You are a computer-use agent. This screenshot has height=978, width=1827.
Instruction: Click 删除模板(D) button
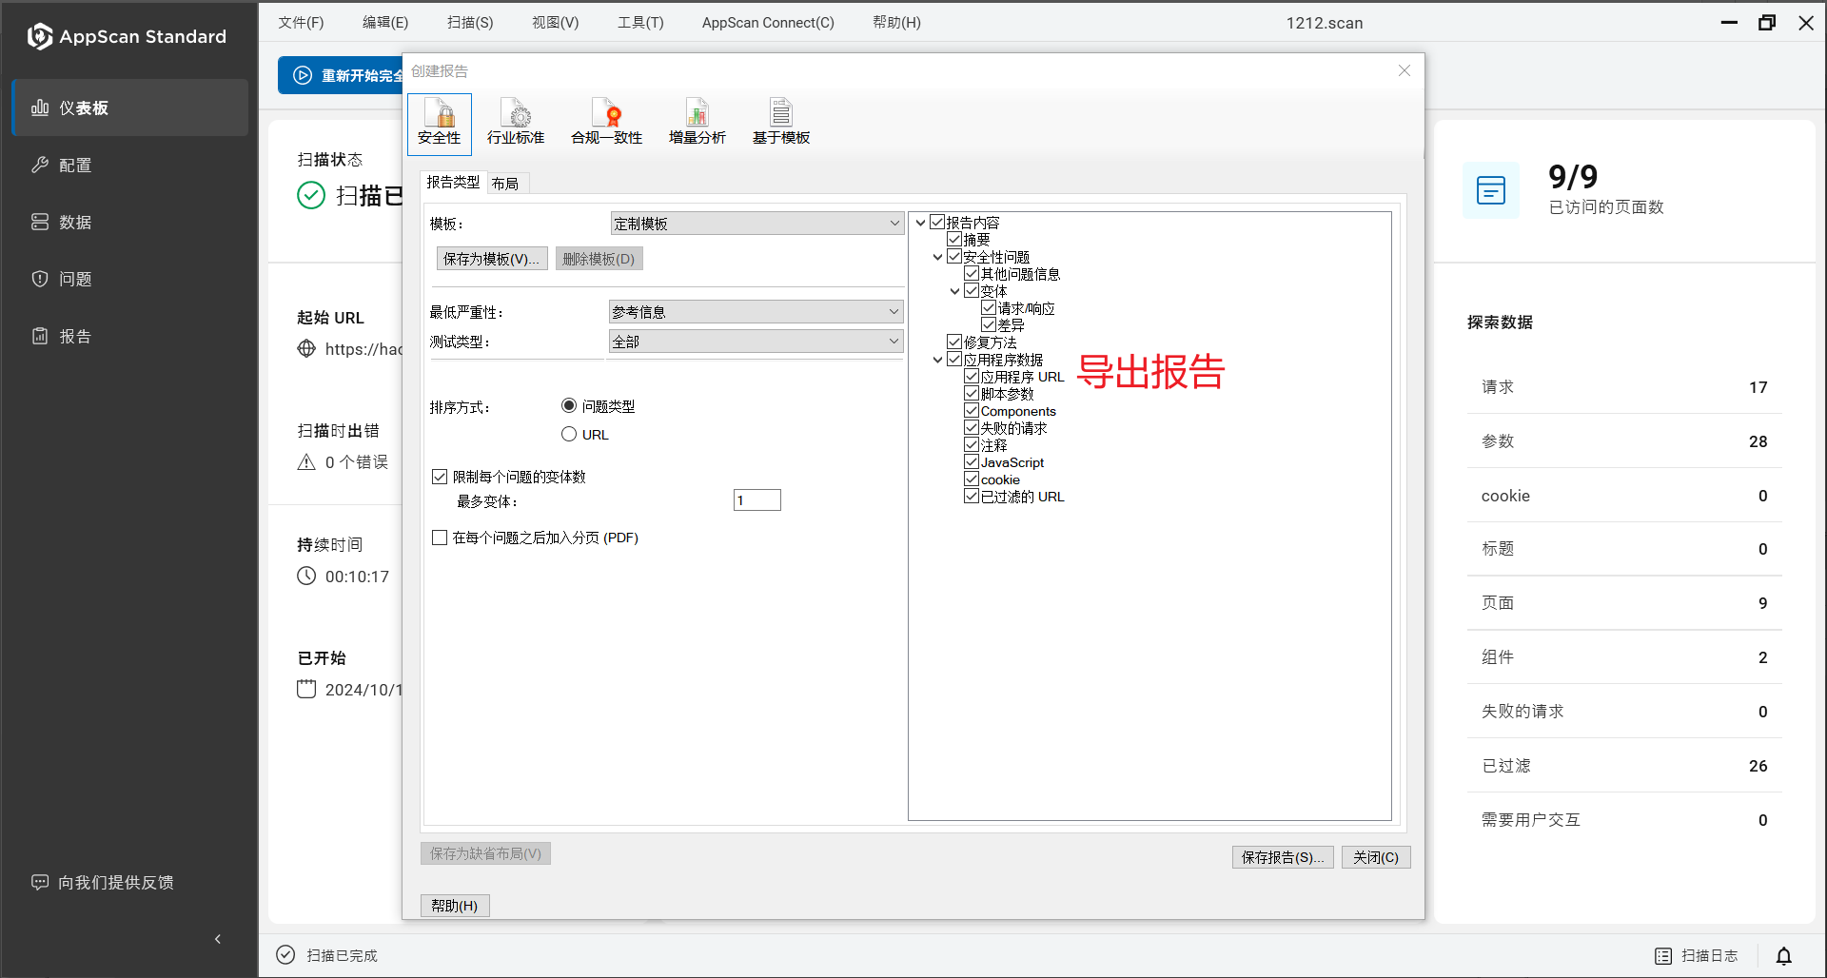[599, 259]
